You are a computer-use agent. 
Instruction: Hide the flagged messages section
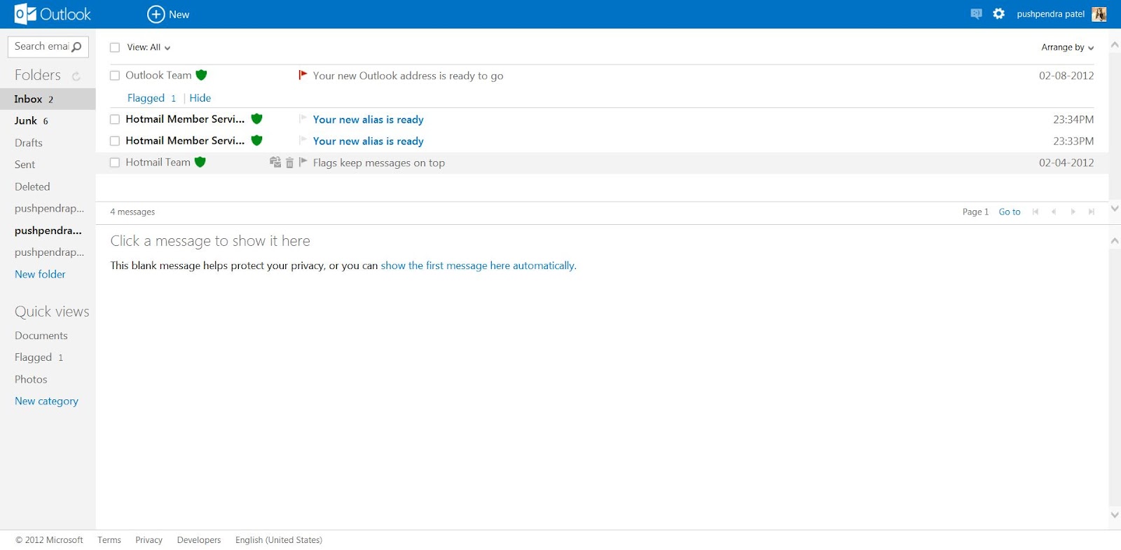tap(200, 98)
